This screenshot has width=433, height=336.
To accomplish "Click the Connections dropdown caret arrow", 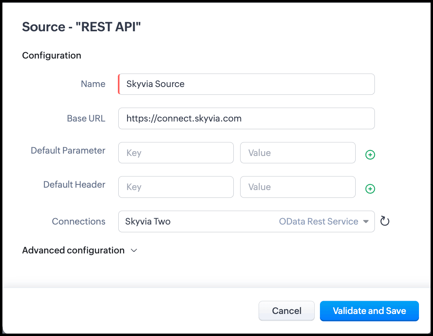I will [x=366, y=221].
